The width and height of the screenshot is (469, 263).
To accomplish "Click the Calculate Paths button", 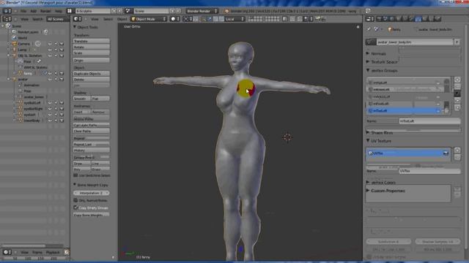I will (91, 125).
